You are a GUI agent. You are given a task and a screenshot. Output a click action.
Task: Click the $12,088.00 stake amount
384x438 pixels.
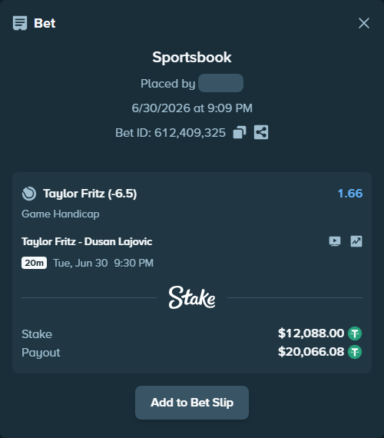pos(311,333)
